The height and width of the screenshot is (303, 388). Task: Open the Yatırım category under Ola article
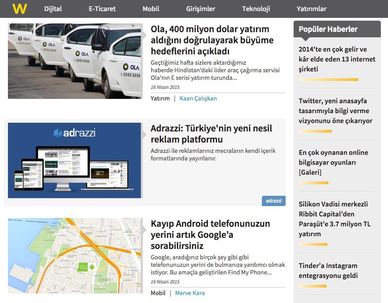(160, 98)
